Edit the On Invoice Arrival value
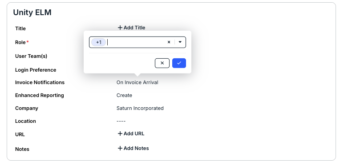 137,82
